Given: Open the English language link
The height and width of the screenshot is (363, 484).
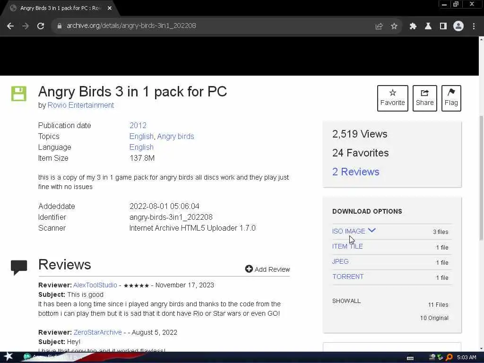Looking at the screenshot, I should coord(141,147).
